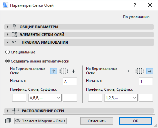Click the horizontal axes grid icon
The height and width of the screenshot is (128, 158).
64,71
